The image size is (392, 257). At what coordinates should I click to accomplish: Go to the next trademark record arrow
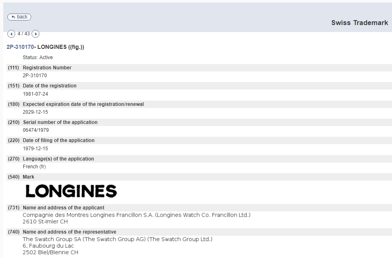(36, 34)
